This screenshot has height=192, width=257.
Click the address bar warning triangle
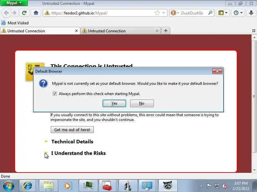point(47,13)
